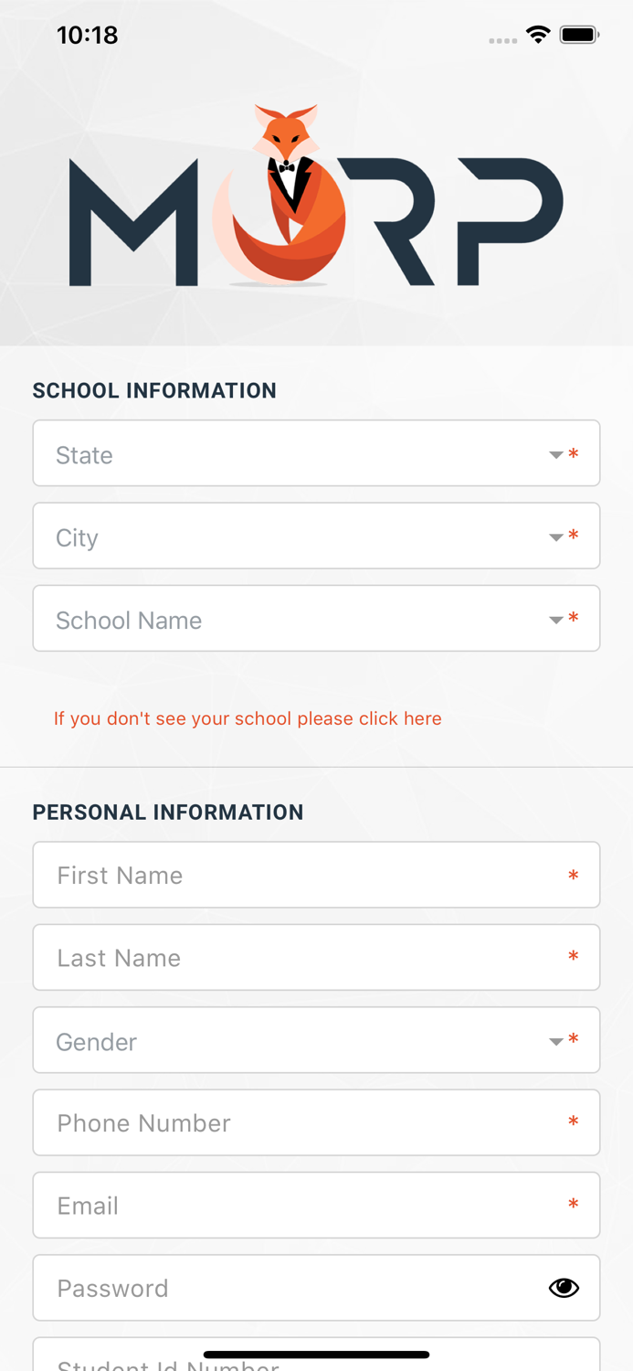Toggle password visibility eye icon
This screenshot has height=1371, width=633.
(564, 1288)
